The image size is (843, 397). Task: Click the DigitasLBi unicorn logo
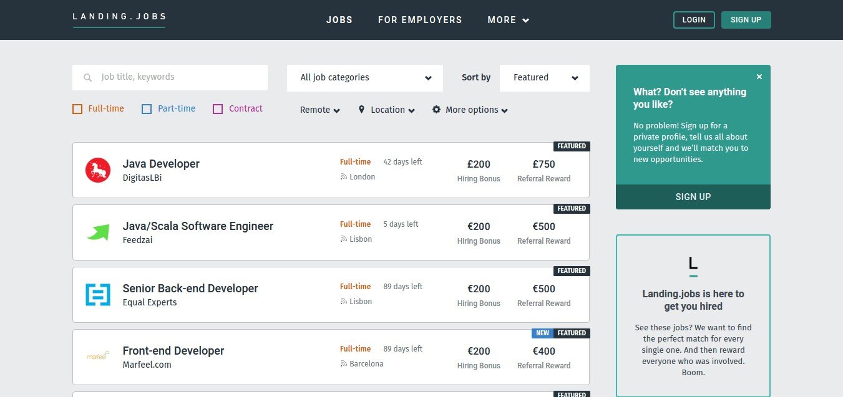[98, 170]
